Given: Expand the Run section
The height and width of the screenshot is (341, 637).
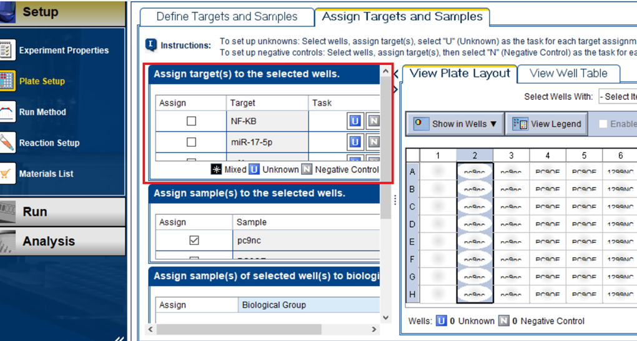Looking at the screenshot, I should pos(63,212).
